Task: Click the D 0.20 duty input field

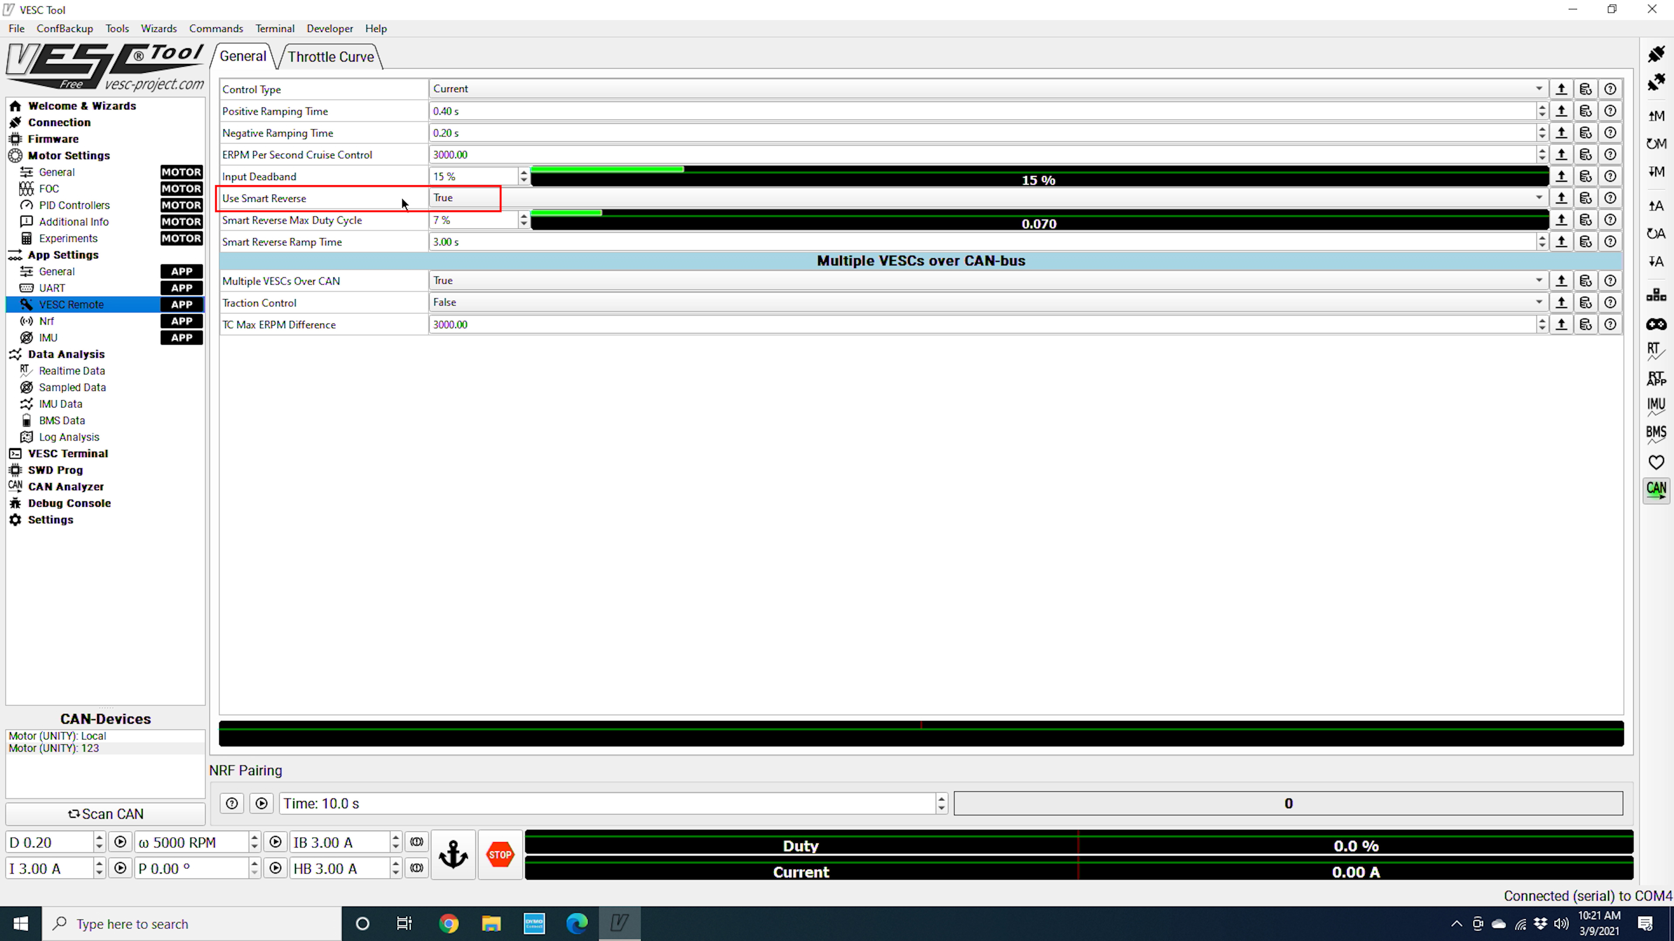Action: [x=49, y=842]
